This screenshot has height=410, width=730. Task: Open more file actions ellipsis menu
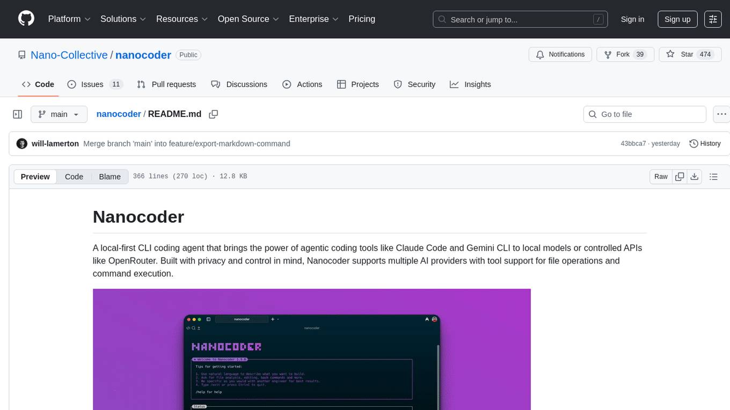(722, 114)
